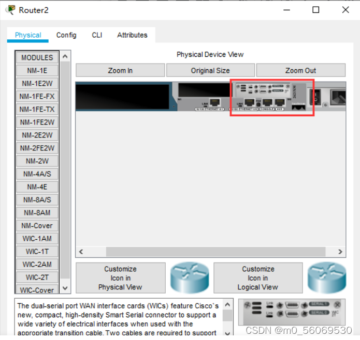Select the WIC-2T module
The width and height of the screenshot is (360, 340).
pos(37,277)
